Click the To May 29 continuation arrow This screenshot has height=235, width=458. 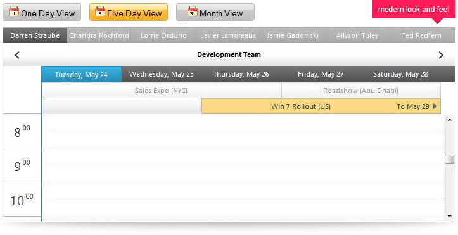pyautogui.click(x=435, y=106)
